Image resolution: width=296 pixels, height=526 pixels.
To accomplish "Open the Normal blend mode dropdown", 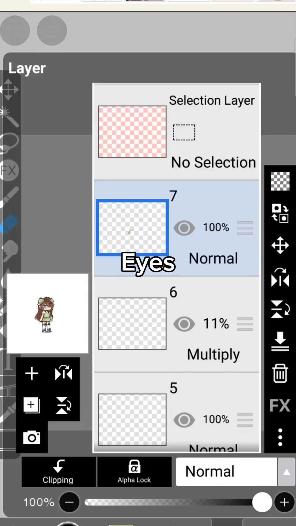I will (226, 471).
